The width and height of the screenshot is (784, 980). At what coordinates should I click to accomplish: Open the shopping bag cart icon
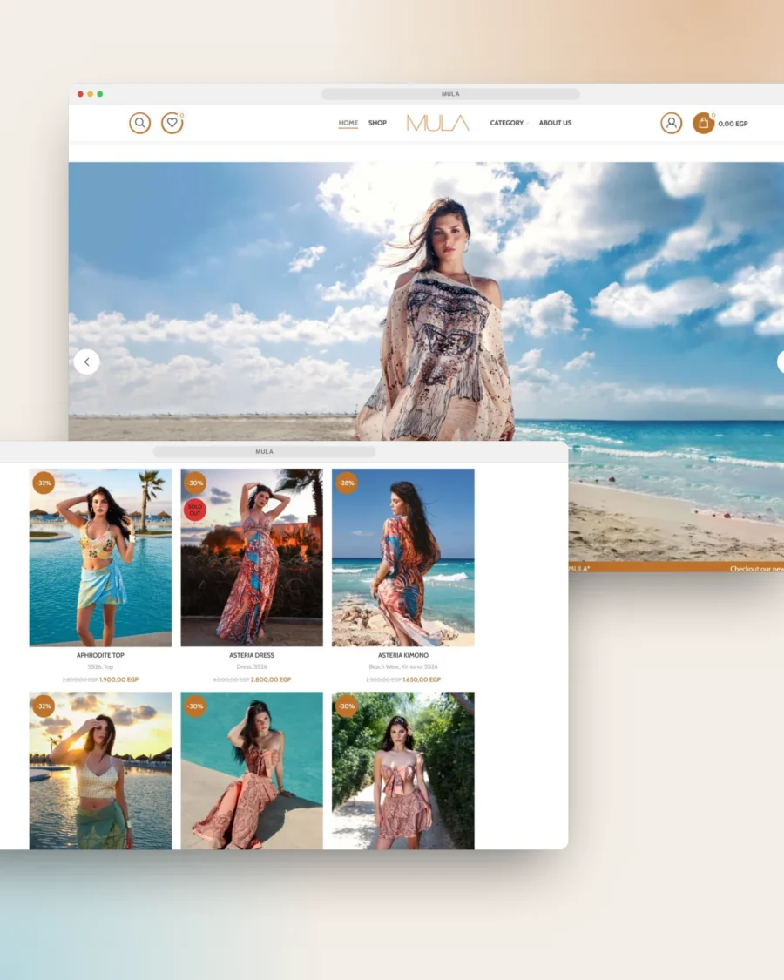coord(703,123)
